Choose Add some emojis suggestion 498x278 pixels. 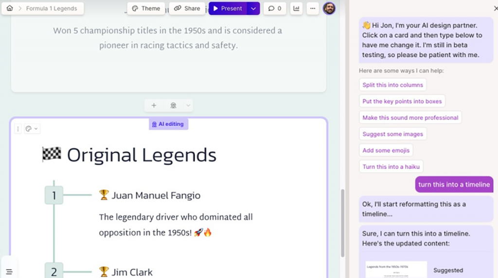pos(386,150)
